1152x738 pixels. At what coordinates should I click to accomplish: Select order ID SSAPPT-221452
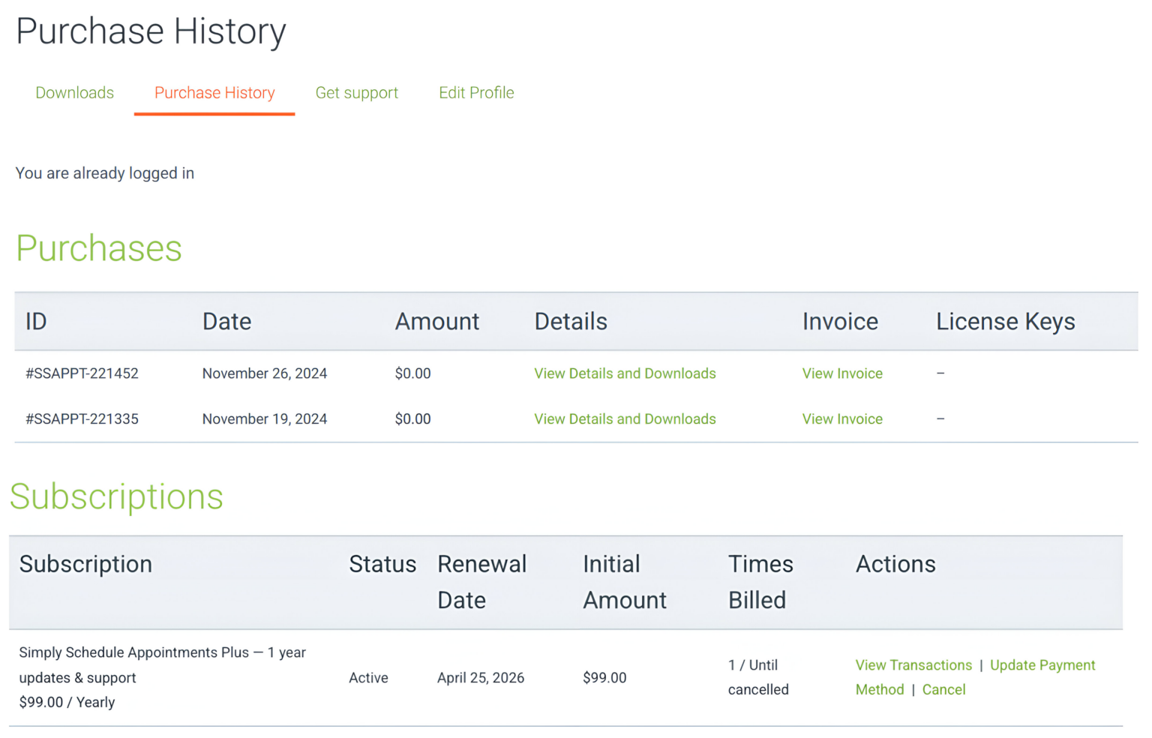[82, 373]
